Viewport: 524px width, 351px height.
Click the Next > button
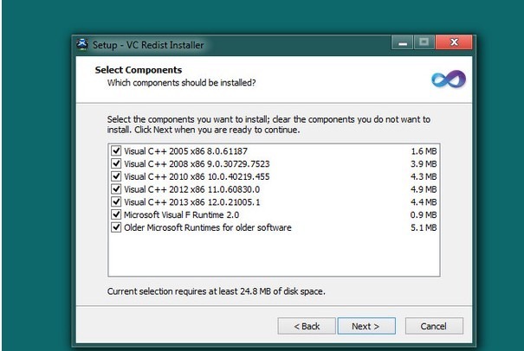pyautogui.click(x=366, y=326)
